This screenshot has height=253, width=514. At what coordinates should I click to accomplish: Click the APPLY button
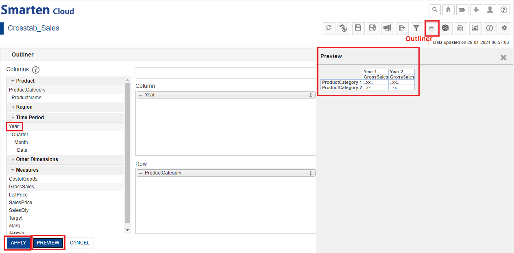click(x=18, y=243)
